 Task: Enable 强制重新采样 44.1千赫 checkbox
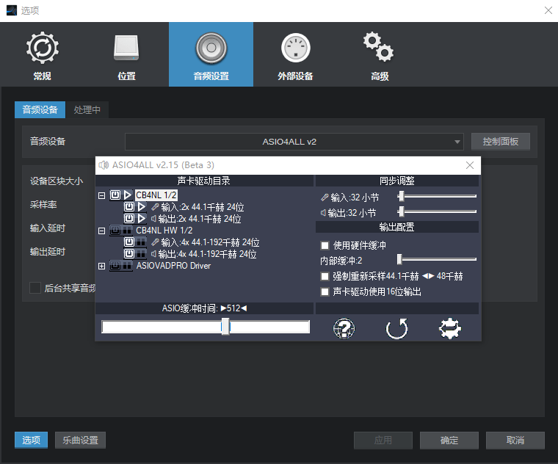tap(325, 277)
